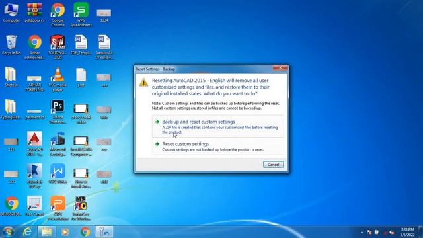Launch Google Chrome desktop shortcut
The height and width of the screenshot is (238, 423).
[58, 15]
